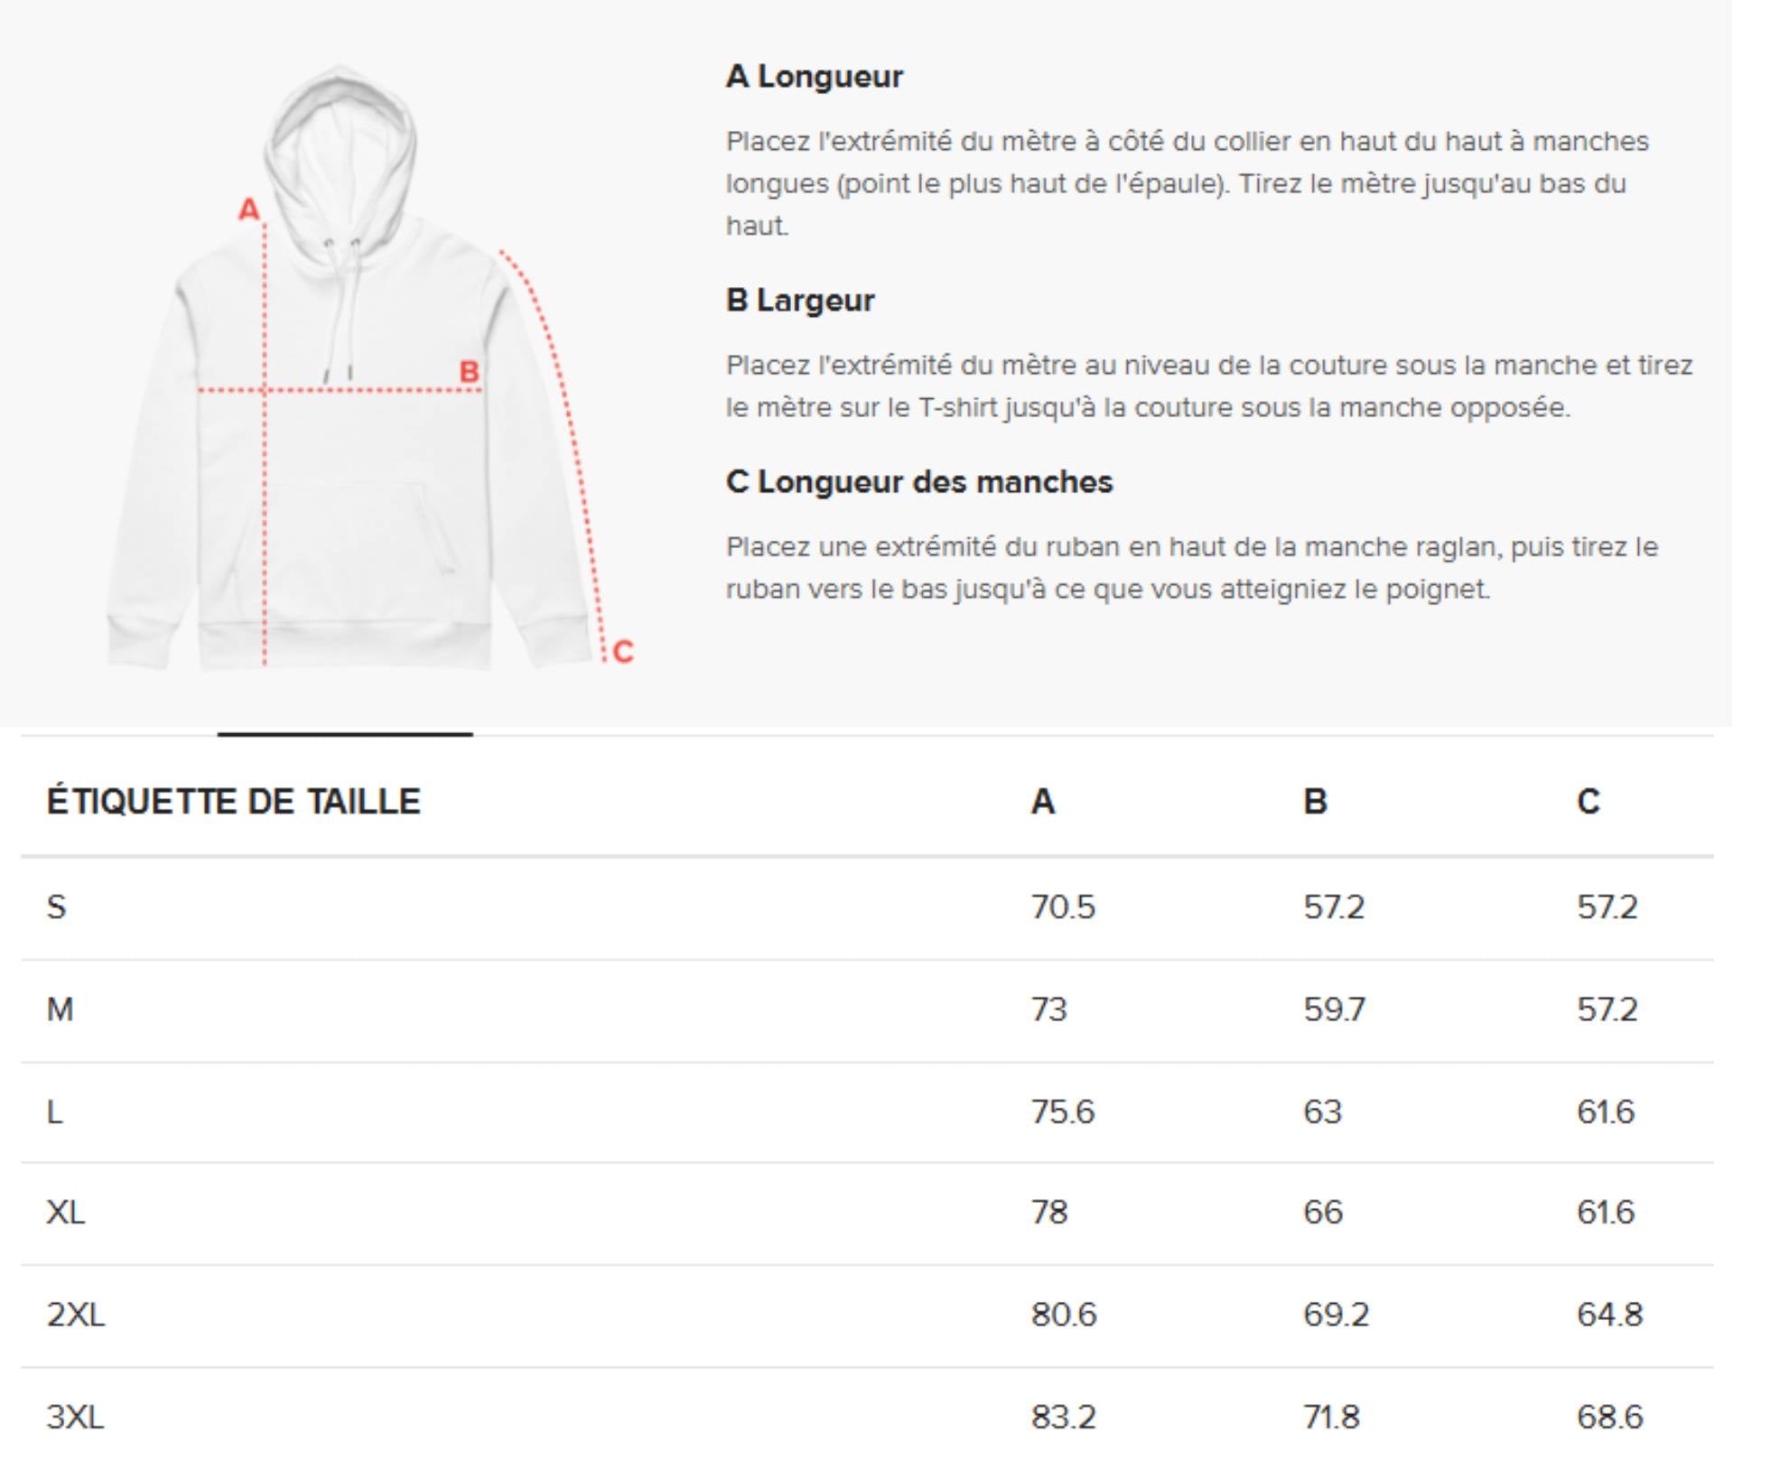The height and width of the screenshot is (1460, 1770).
Task: Click the A column header in size table
Action: click(x=1042, y=802)
